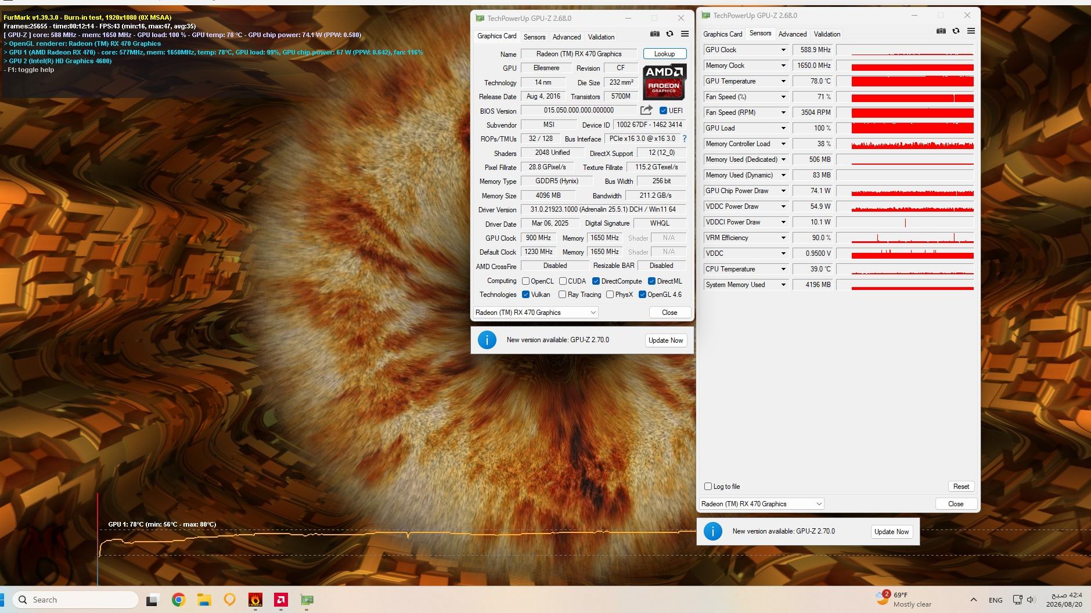Refresh sensors in Sensors window
This screenshot has width=1091, height=613.
[x=956, y=31]
